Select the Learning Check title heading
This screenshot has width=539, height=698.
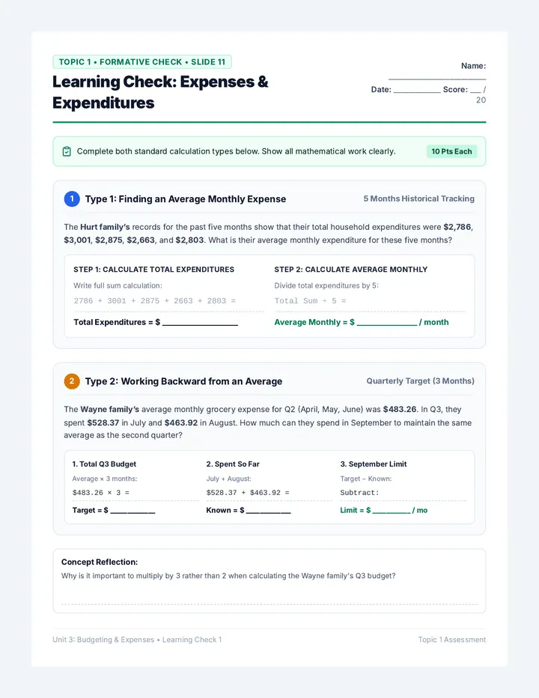click(x=160, y=92)
